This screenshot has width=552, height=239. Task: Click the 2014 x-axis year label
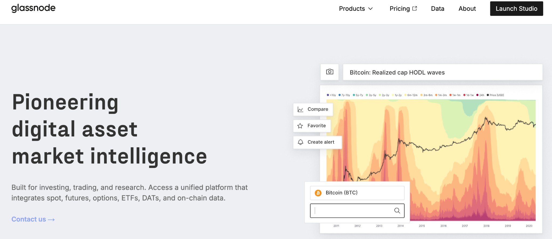[x=401, y=226]
